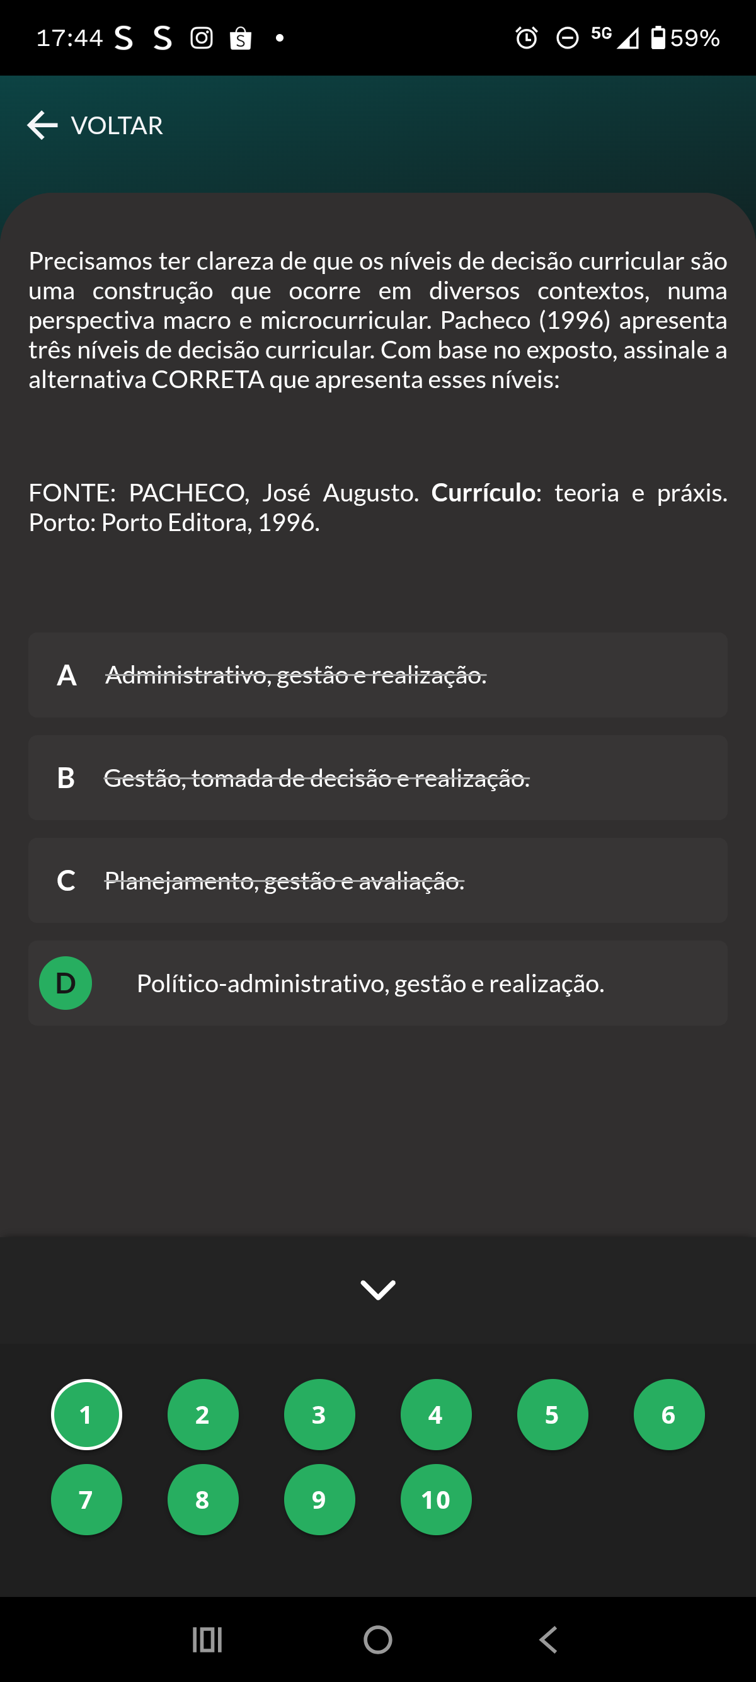Go to question 1

coord(86,1414)
